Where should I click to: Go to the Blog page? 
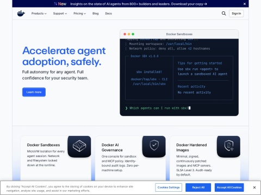click(x=96, y=14)
